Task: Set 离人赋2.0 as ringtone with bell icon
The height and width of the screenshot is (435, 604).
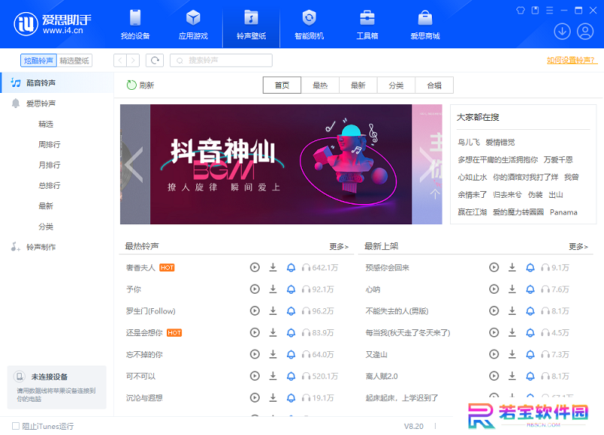Action: [531, 376]
